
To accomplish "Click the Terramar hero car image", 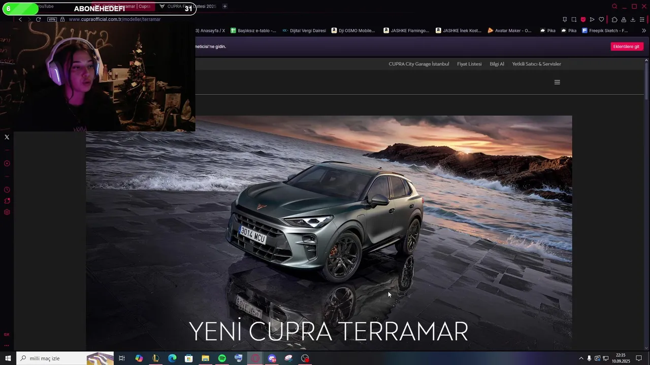I will point(329,232).
